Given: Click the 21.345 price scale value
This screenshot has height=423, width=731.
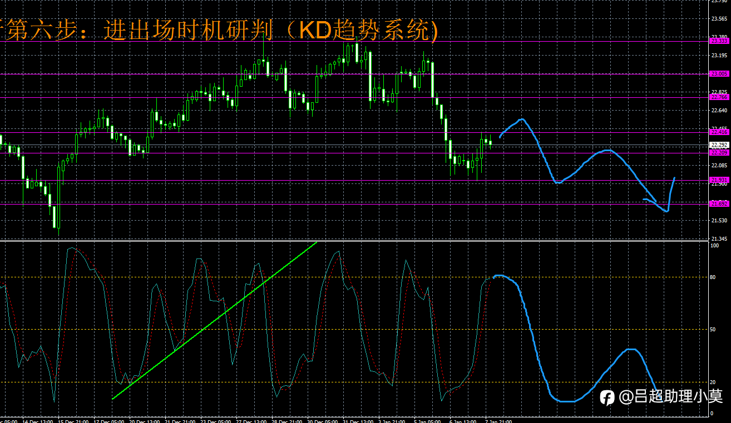Looking at the screenshot, I should pyautogui.click(x=719, y=238).
